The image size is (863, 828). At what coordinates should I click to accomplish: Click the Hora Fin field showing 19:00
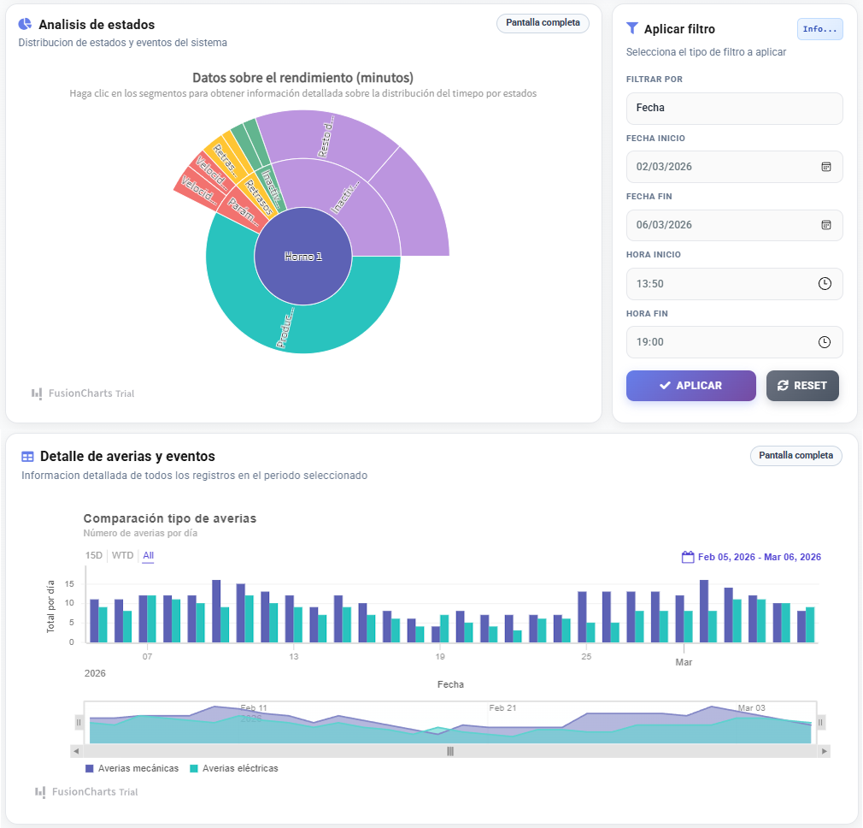(734, 342)
